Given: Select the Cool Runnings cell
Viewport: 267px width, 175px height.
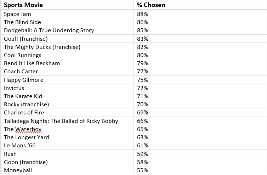Looking at the screenshot, I should click(x=67, y=55).
